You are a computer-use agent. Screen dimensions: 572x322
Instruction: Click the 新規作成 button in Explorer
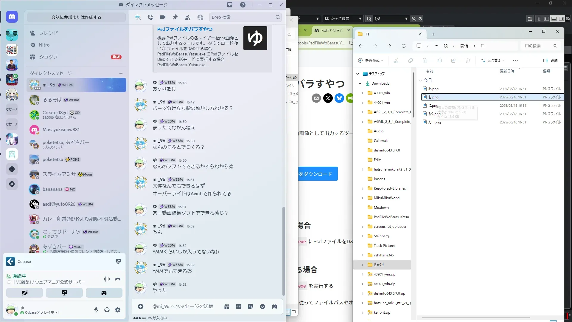[371, 61]
